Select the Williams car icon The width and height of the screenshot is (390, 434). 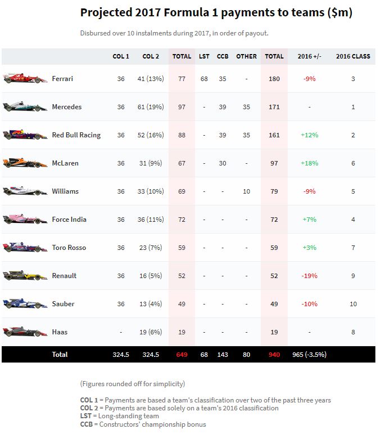click(x=25, y=191)
